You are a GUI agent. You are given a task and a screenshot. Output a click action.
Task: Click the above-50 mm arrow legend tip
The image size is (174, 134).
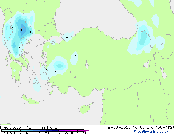tap(87, 130)
